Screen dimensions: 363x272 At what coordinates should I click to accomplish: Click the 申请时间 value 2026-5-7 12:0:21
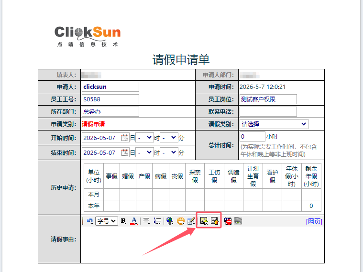pyautogui.click(x=263, y=87)
